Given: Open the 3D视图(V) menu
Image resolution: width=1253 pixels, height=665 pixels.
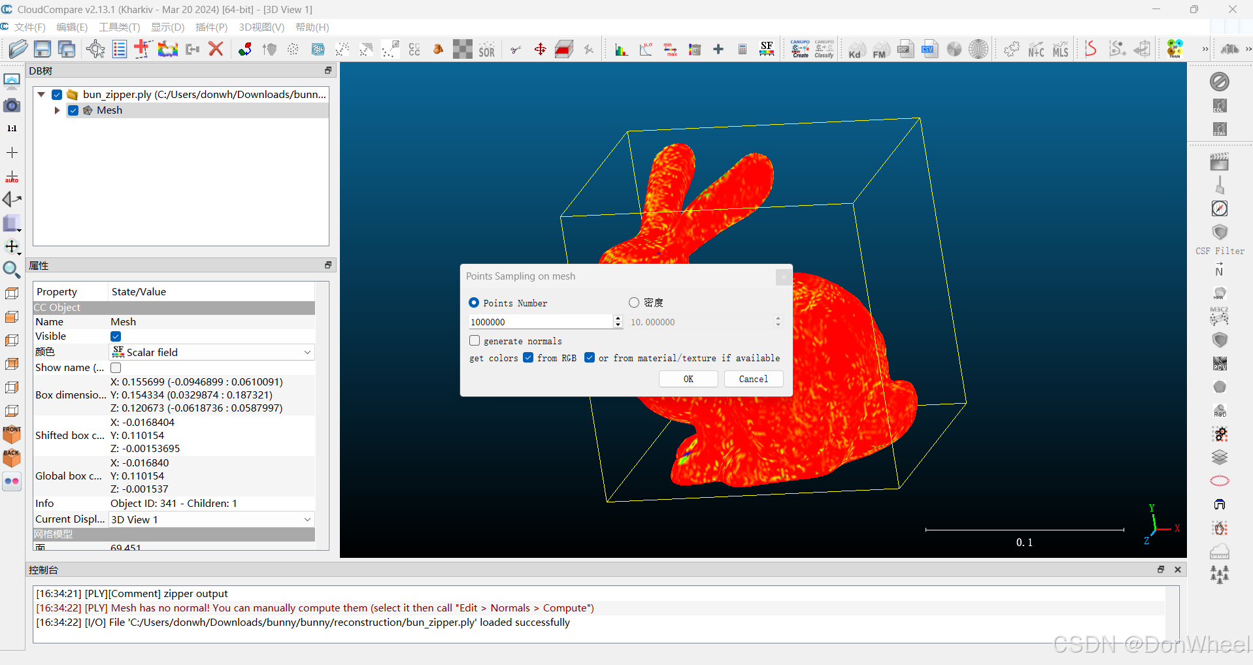Looking at the screenshot, I should click(261, 27).
